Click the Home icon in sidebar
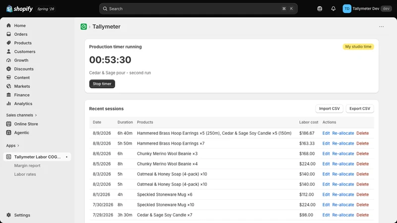The width and height of the screenshot is (397, 223). (8, 26)
